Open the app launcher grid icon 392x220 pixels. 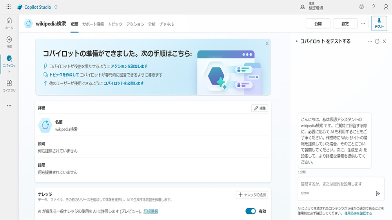coord(9,7)
